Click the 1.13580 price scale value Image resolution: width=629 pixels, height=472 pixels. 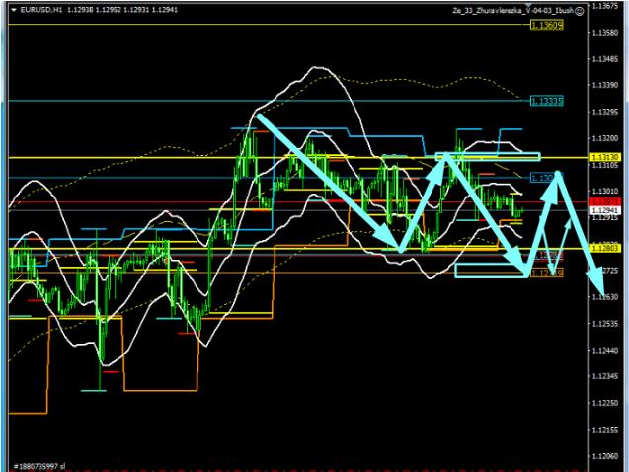(x=605, y=33)
